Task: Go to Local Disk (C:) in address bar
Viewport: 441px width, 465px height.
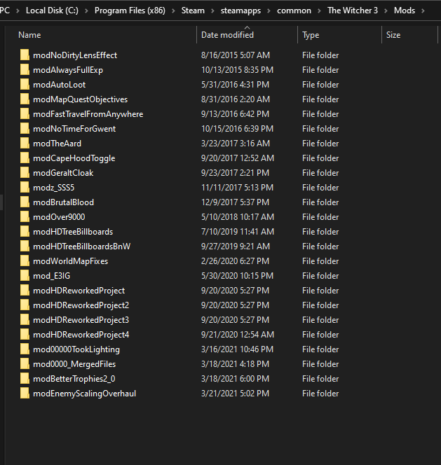Action: 53,11
